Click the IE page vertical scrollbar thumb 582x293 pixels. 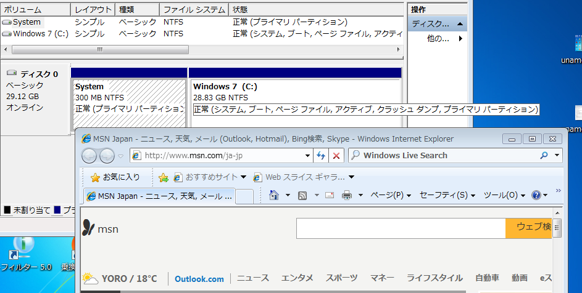[x=557, y=228]
